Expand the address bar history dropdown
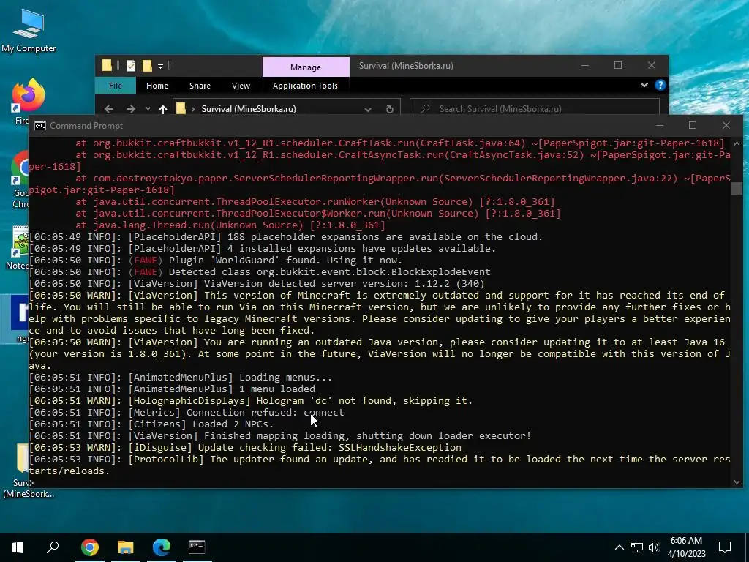Image resolution: width=749 pixels, height=562 pixels. coord(368,110)
